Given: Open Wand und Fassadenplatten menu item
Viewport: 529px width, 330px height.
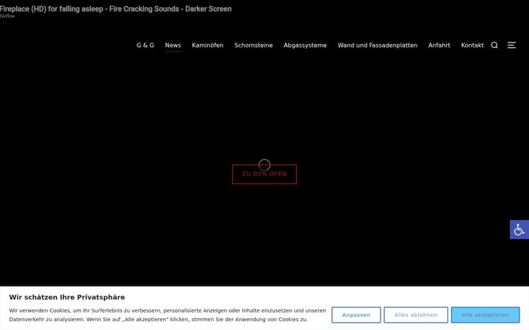Looking at the screenshot, I should pyautogui.click(x=377, y=45).
